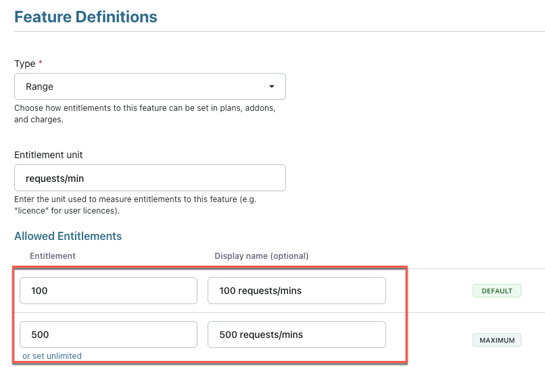Click the Feature Definitions heading

tap(86, 17)
